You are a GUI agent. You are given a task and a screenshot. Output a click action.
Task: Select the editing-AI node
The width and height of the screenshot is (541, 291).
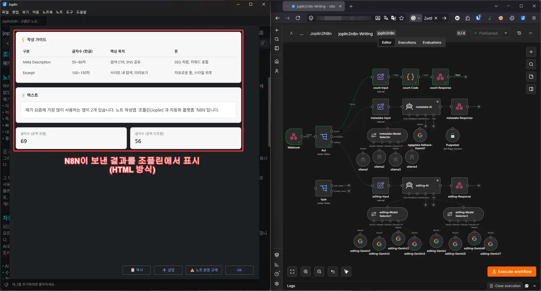(x=421, y=185)
